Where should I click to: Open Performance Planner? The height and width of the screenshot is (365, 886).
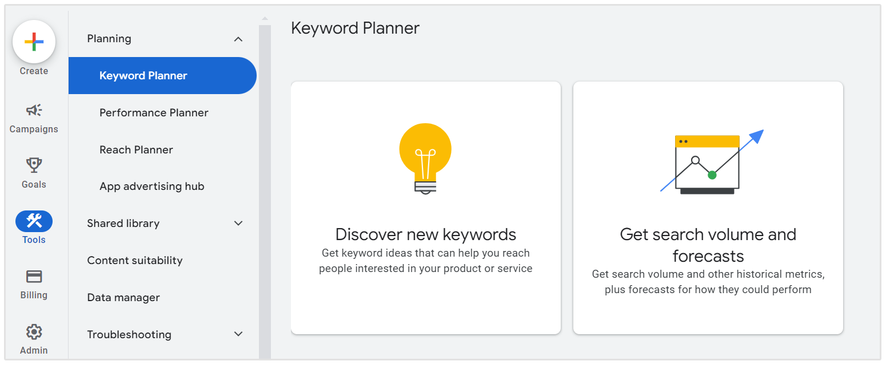154,113
